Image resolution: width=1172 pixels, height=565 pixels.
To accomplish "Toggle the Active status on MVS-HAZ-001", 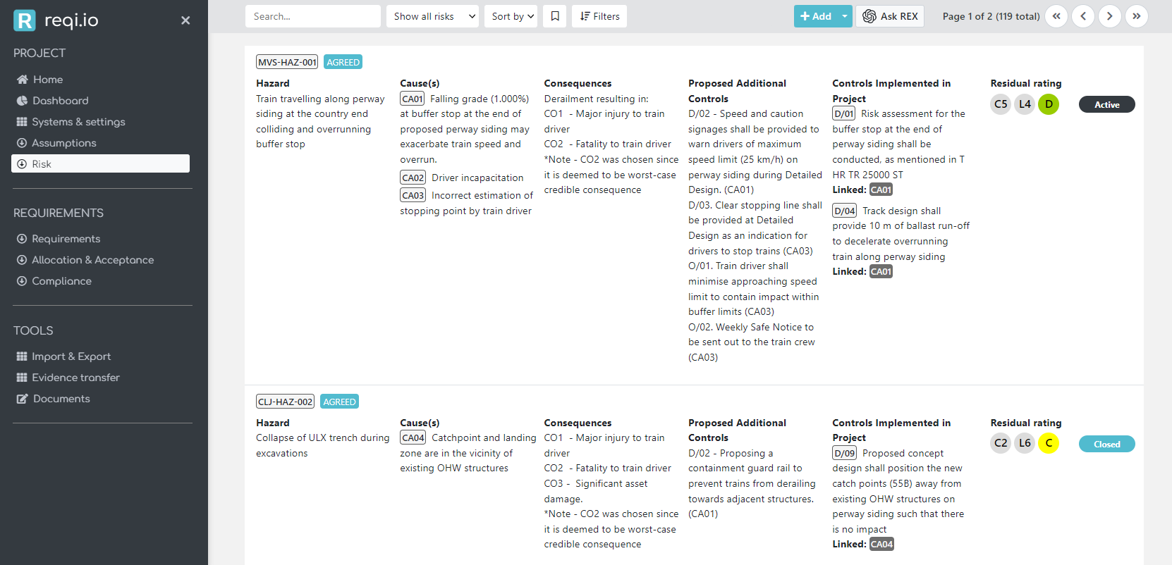I will pos(1106,104).
